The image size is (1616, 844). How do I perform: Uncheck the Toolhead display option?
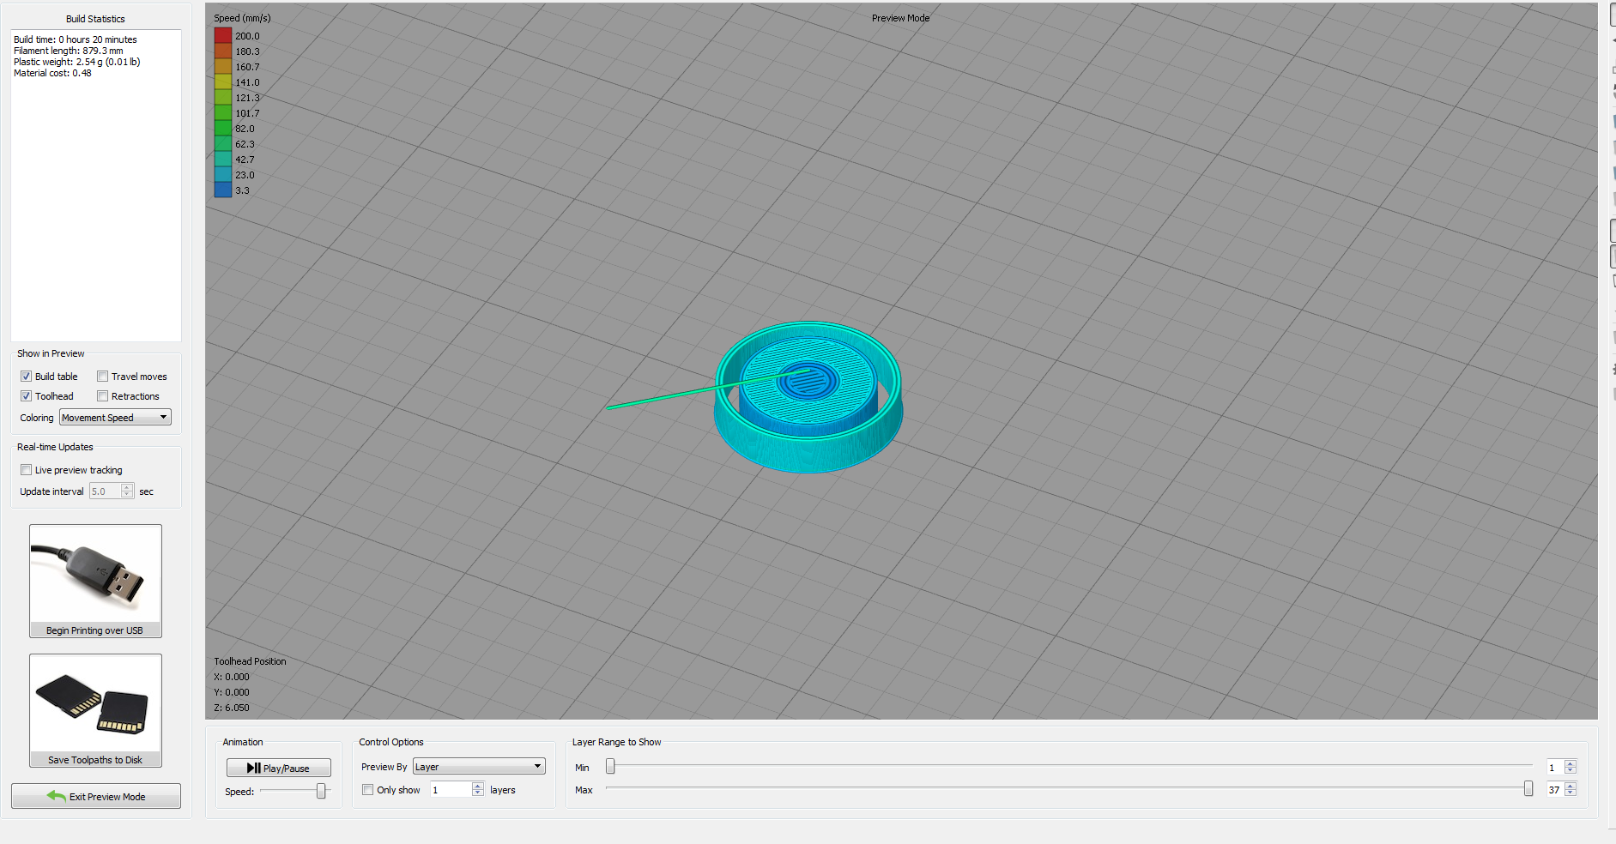pyautogui.click(x=27, y=395)
